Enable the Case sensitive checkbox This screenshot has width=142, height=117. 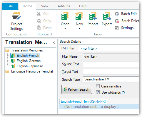(x=98, y=86)
